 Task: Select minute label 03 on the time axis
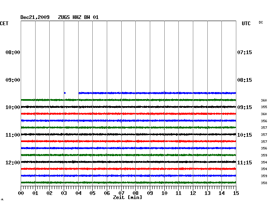[64, 193]
